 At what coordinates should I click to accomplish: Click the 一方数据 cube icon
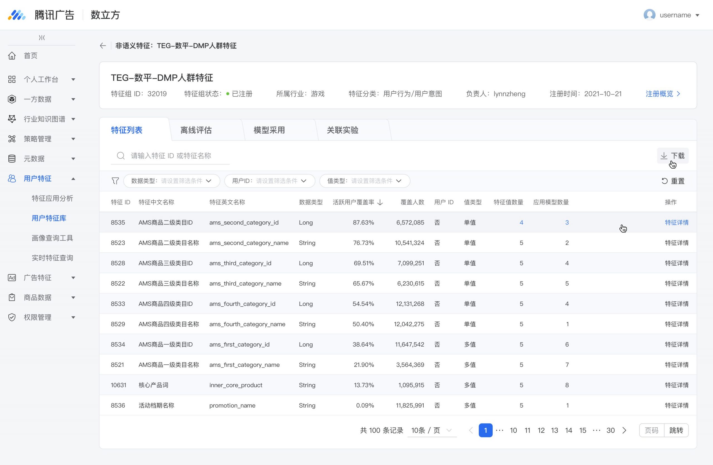(12, 99)
